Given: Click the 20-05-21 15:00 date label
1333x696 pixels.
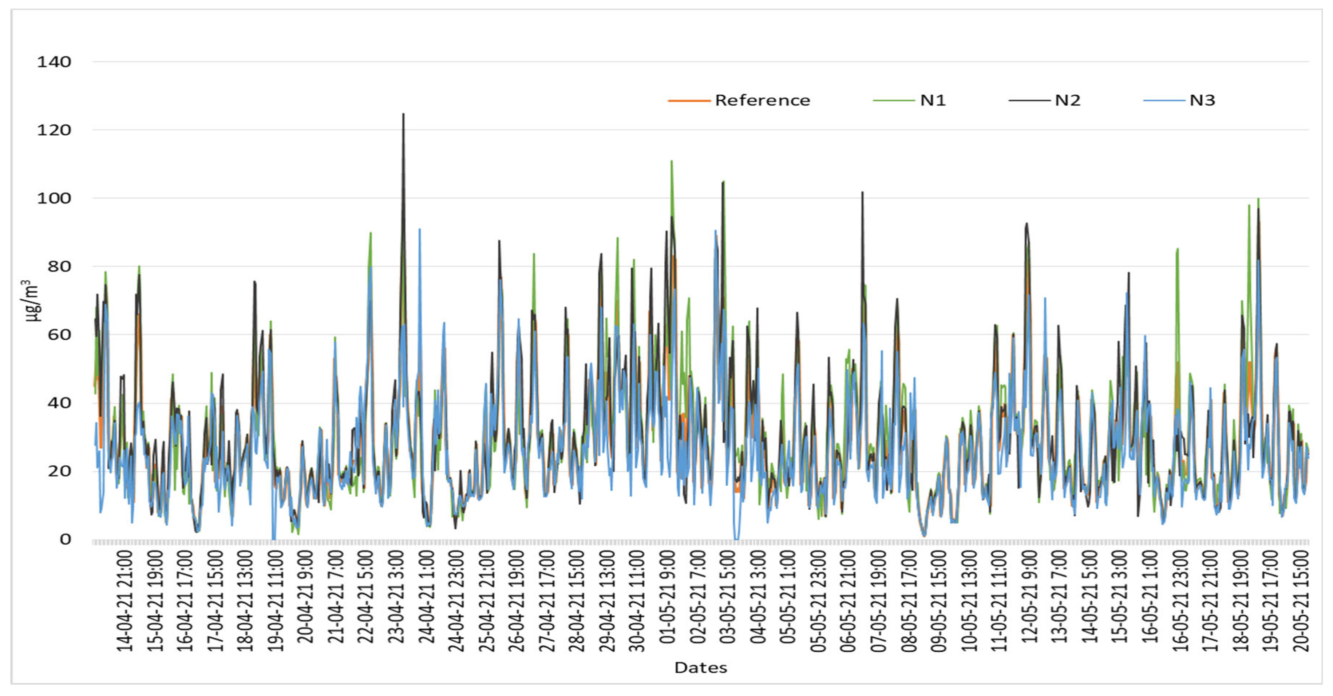Looking at the screenshot, I should 1301,600.
